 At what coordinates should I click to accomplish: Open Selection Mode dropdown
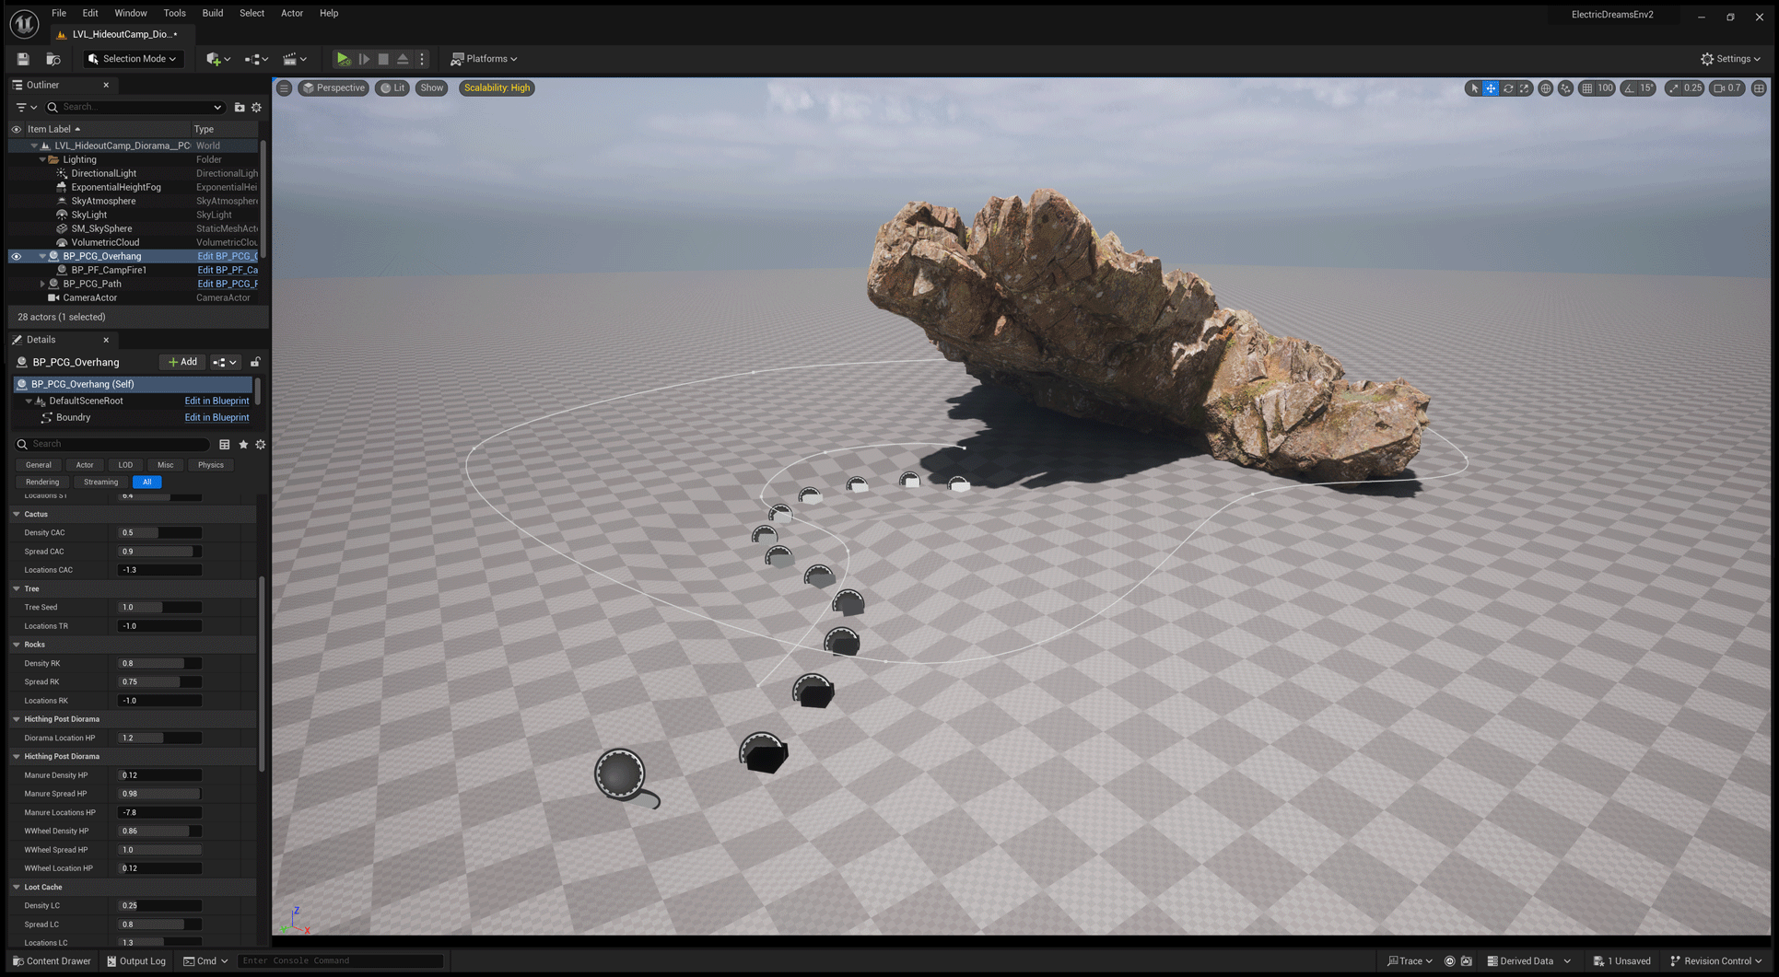pyautogui.click(x=134, y=59)
